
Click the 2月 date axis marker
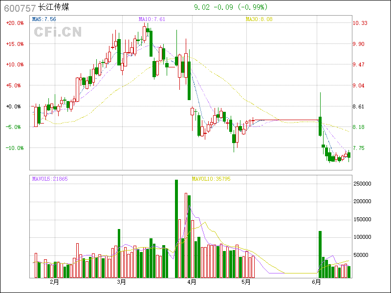pyautogui.click(x=54, y=282)
